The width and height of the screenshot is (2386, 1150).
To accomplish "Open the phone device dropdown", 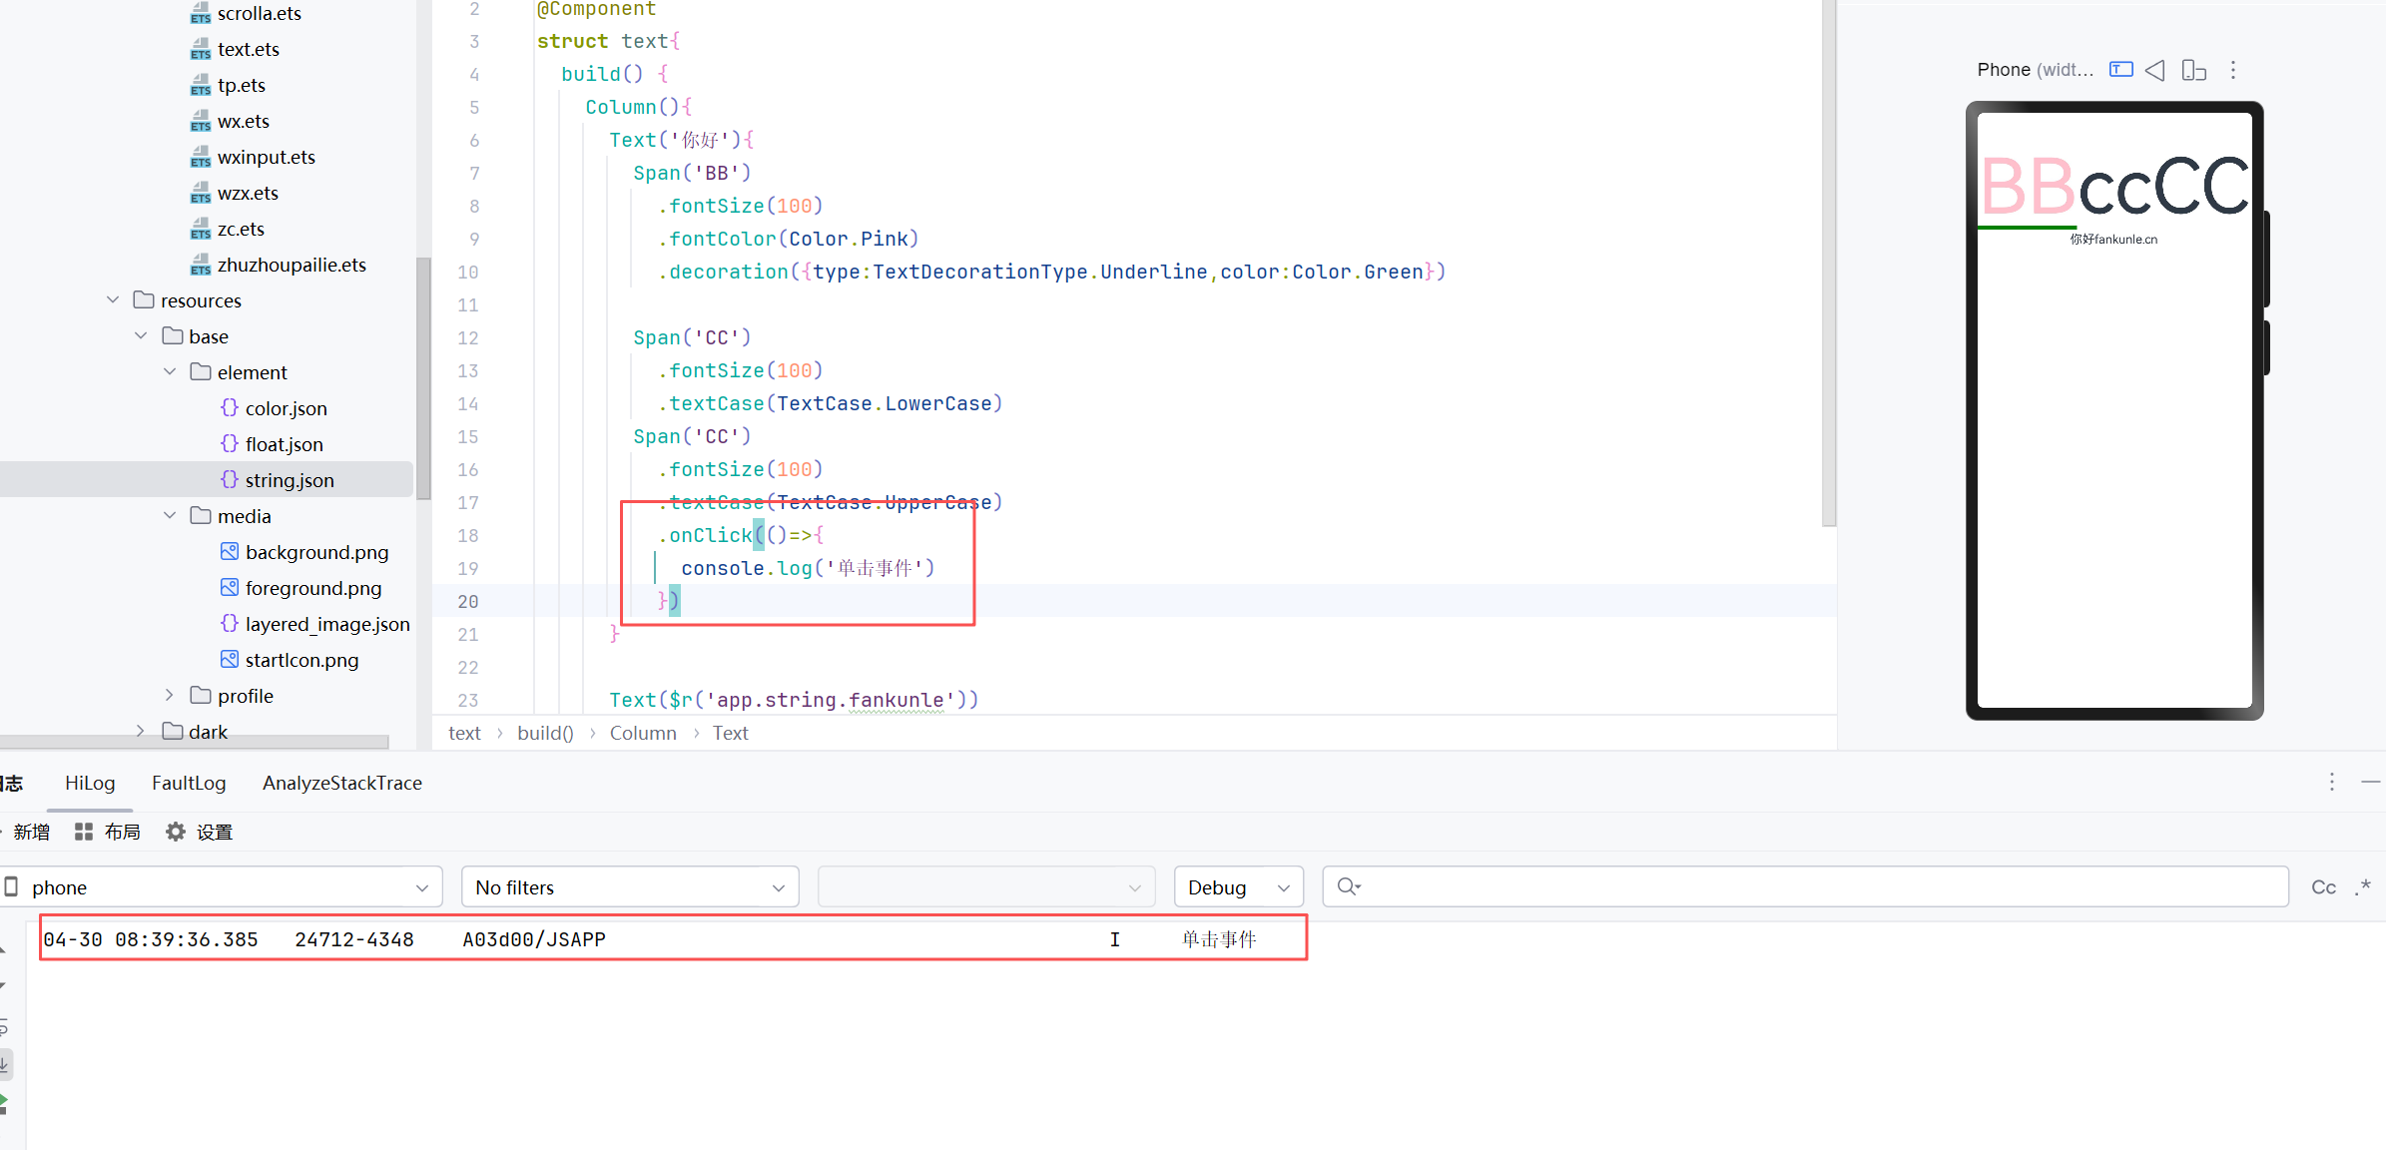I will (x=222, y=887).
